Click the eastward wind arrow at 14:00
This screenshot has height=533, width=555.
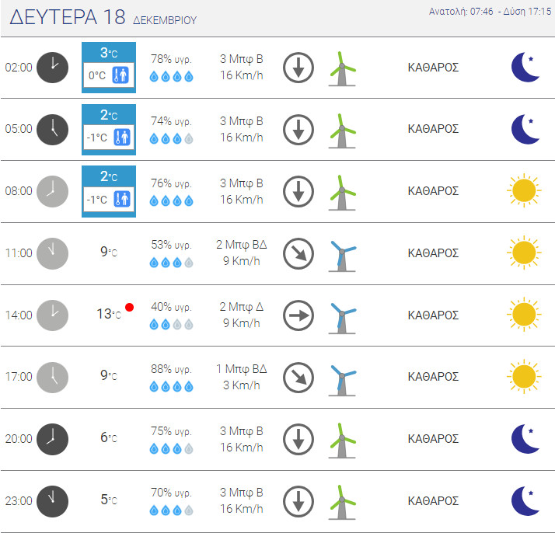click(298, 315)
